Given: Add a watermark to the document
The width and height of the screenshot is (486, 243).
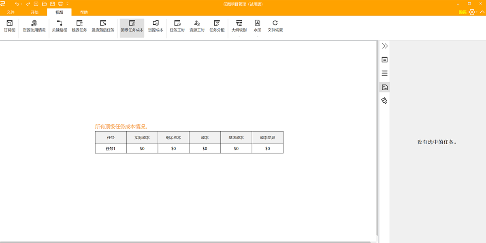Looking at the screenshot, I should click(x=257, y=27).
